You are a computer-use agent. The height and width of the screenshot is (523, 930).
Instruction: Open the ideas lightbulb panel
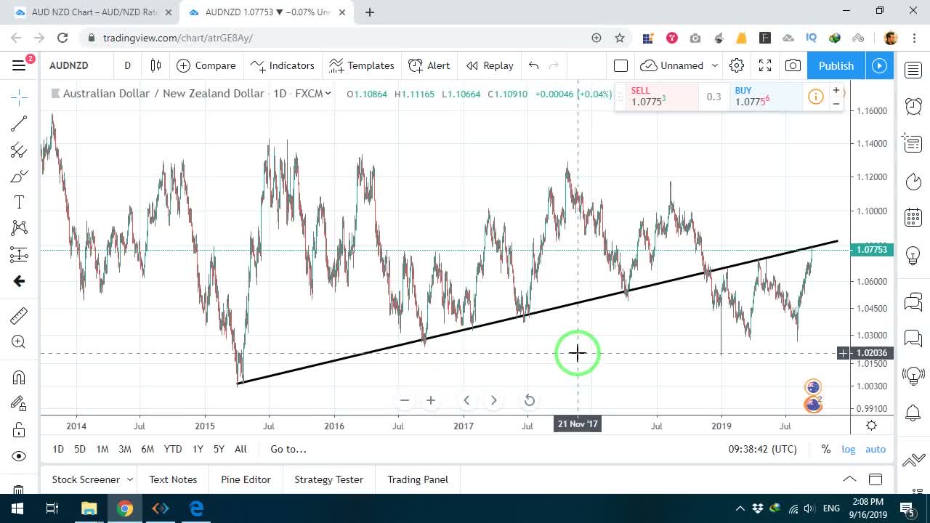coord(913,255)
